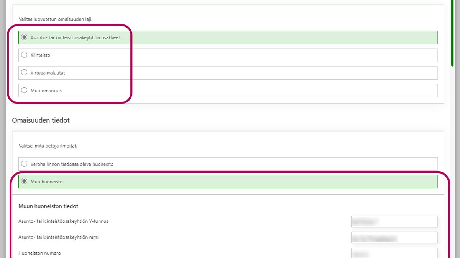Click the radio circle for Asunto- tai kiinteistöosakeyhtiön osakkeet
460x258 pixels.
[24, 37]
